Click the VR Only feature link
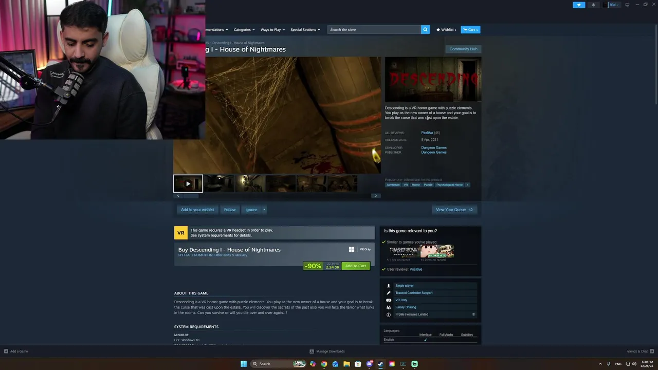The height and width of the screenshot is (370, 658). [x=401, y=300]
